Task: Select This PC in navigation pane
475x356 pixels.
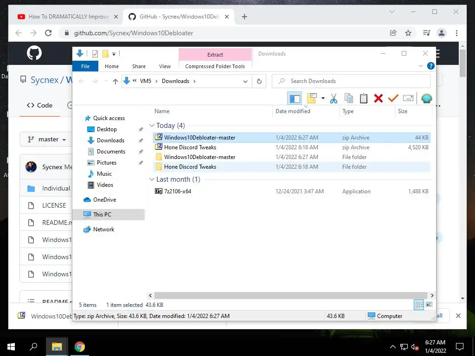Action: pyautogui.click(x=109, y=215)
